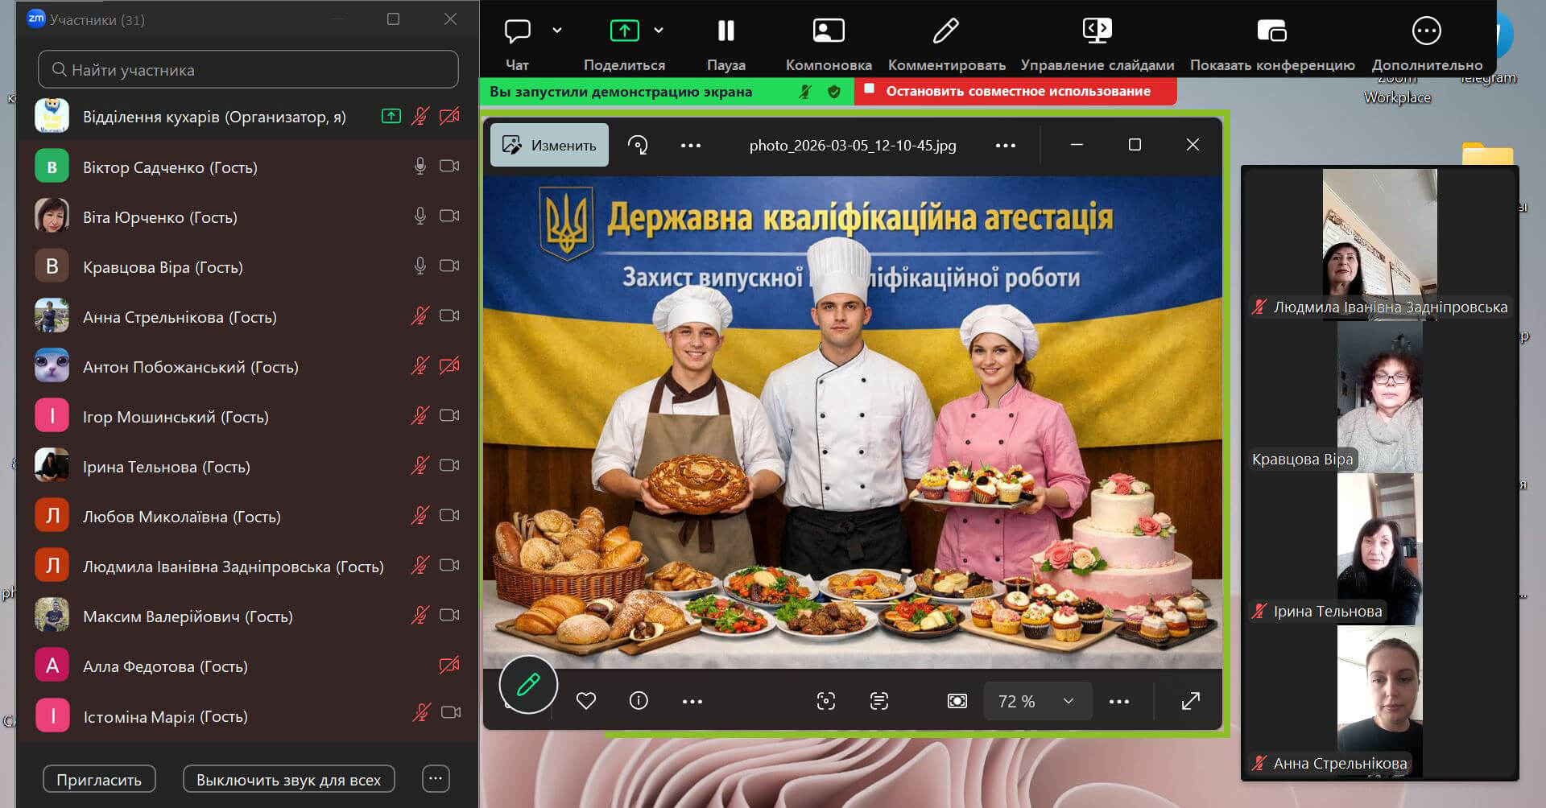The height and width of the screenshot is (808, 1546).
Task: Click the Pause share icon
Action: point(725,31)
